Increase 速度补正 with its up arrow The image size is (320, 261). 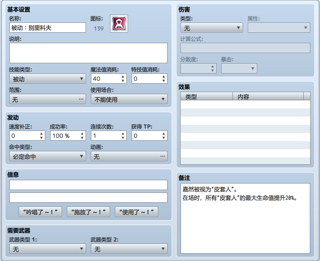coord(41,134)
